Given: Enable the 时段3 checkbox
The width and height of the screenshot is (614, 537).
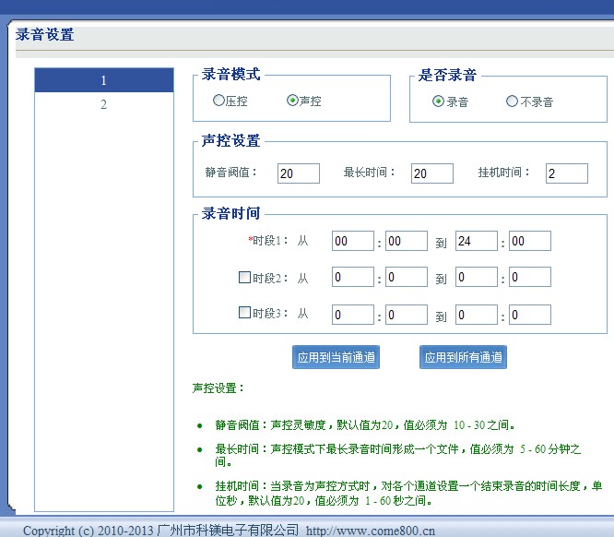Looking at the screenshot, I should pyautogui.click(x=244, y=313).
